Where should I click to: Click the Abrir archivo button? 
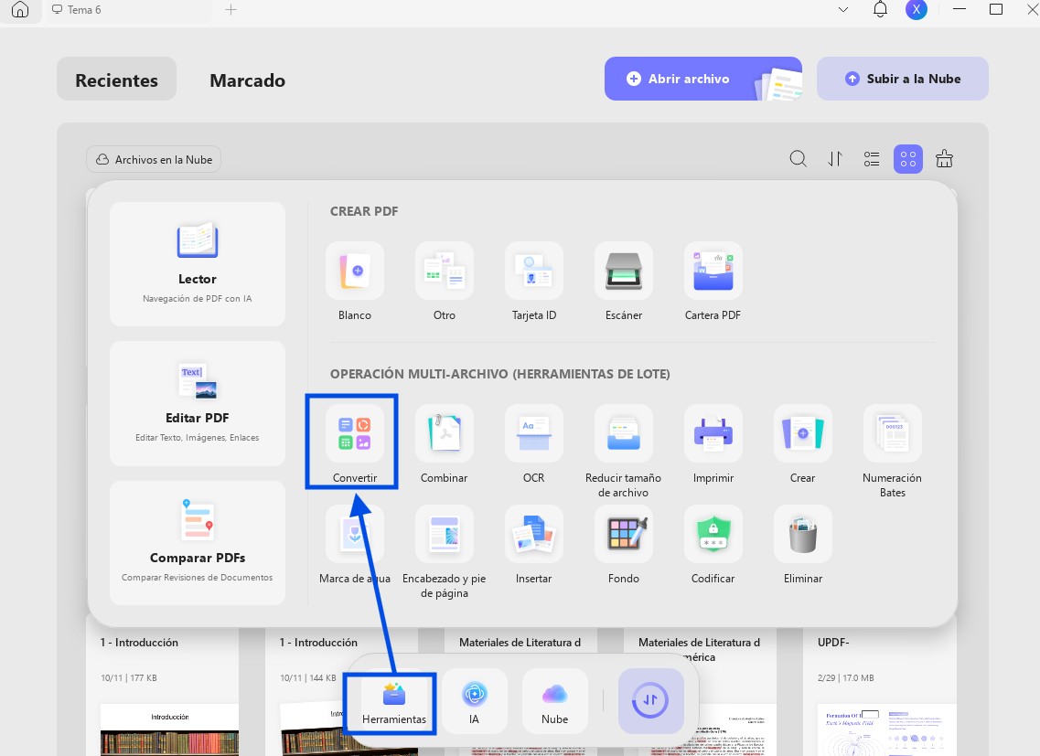703,79
